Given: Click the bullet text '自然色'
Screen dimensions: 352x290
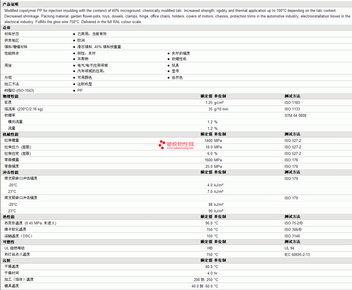Looking at the screenshot, I should (177, 77).
